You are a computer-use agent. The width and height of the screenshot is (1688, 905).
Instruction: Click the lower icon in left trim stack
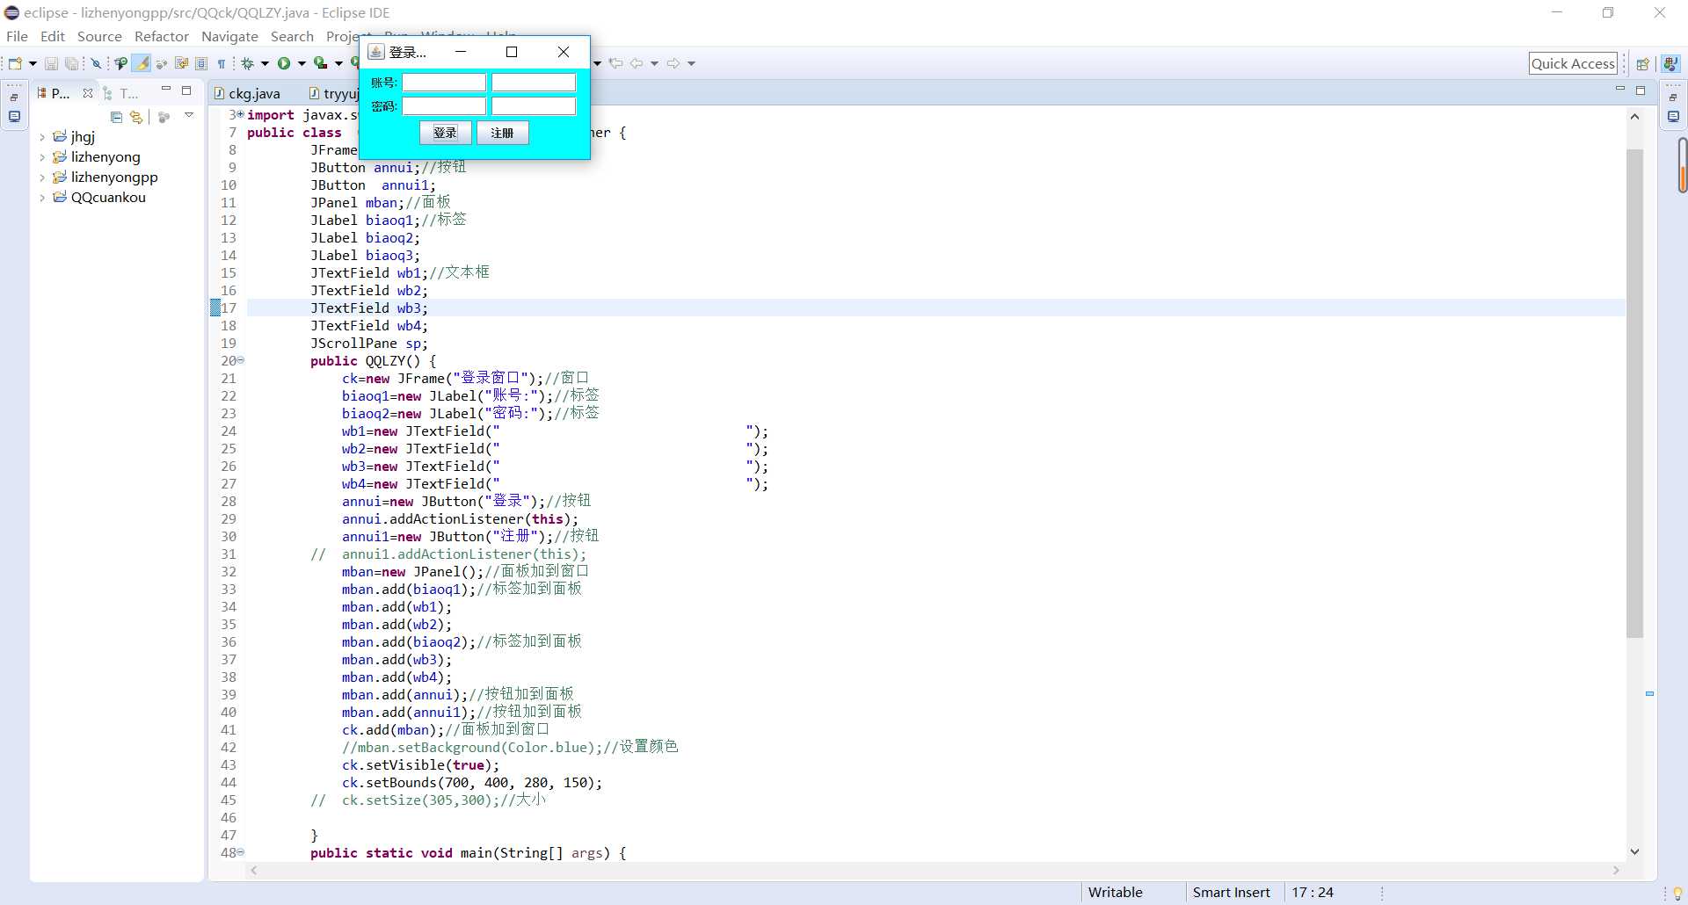click(x=14, y=116)
